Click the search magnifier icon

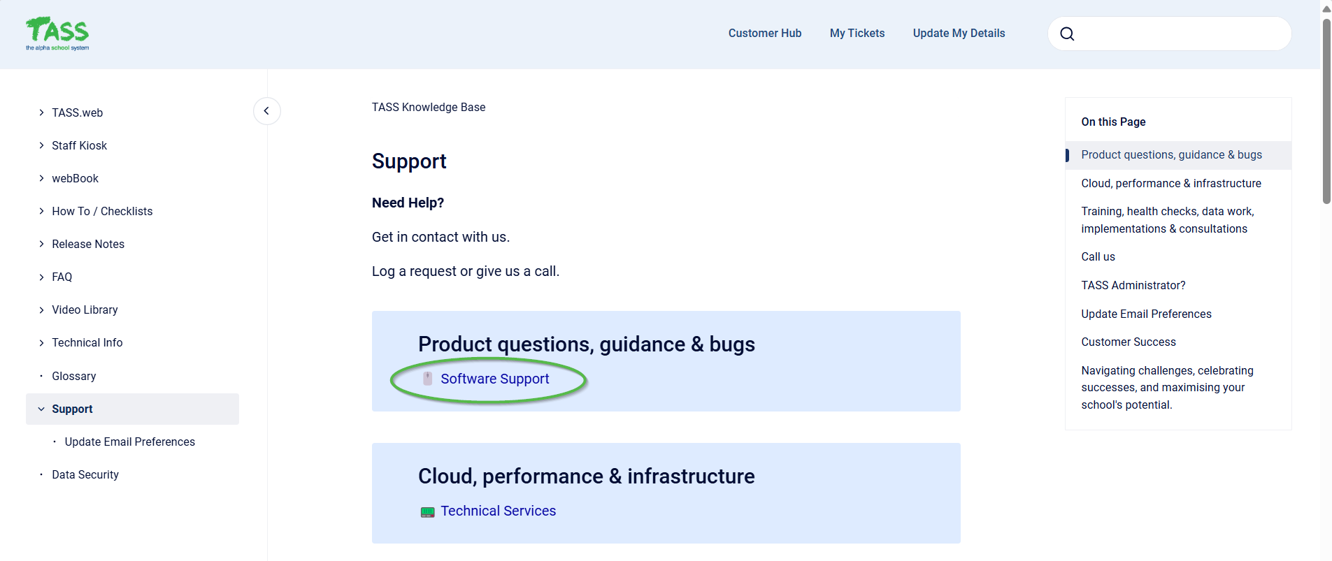[1067, 34]
